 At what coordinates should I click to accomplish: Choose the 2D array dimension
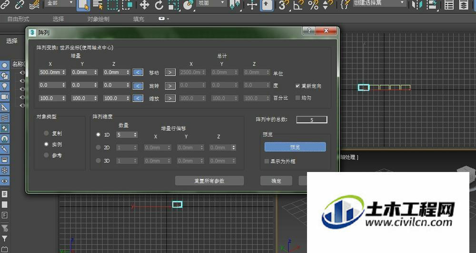[x=103, y=148]
